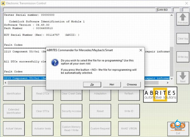Click the 'Codeblock Software Identification of Module 1' line

[x=47, y=22]
